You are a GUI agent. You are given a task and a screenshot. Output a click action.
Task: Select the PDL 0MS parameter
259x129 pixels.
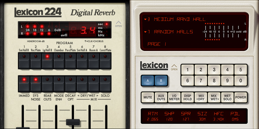tap(235, 116)
